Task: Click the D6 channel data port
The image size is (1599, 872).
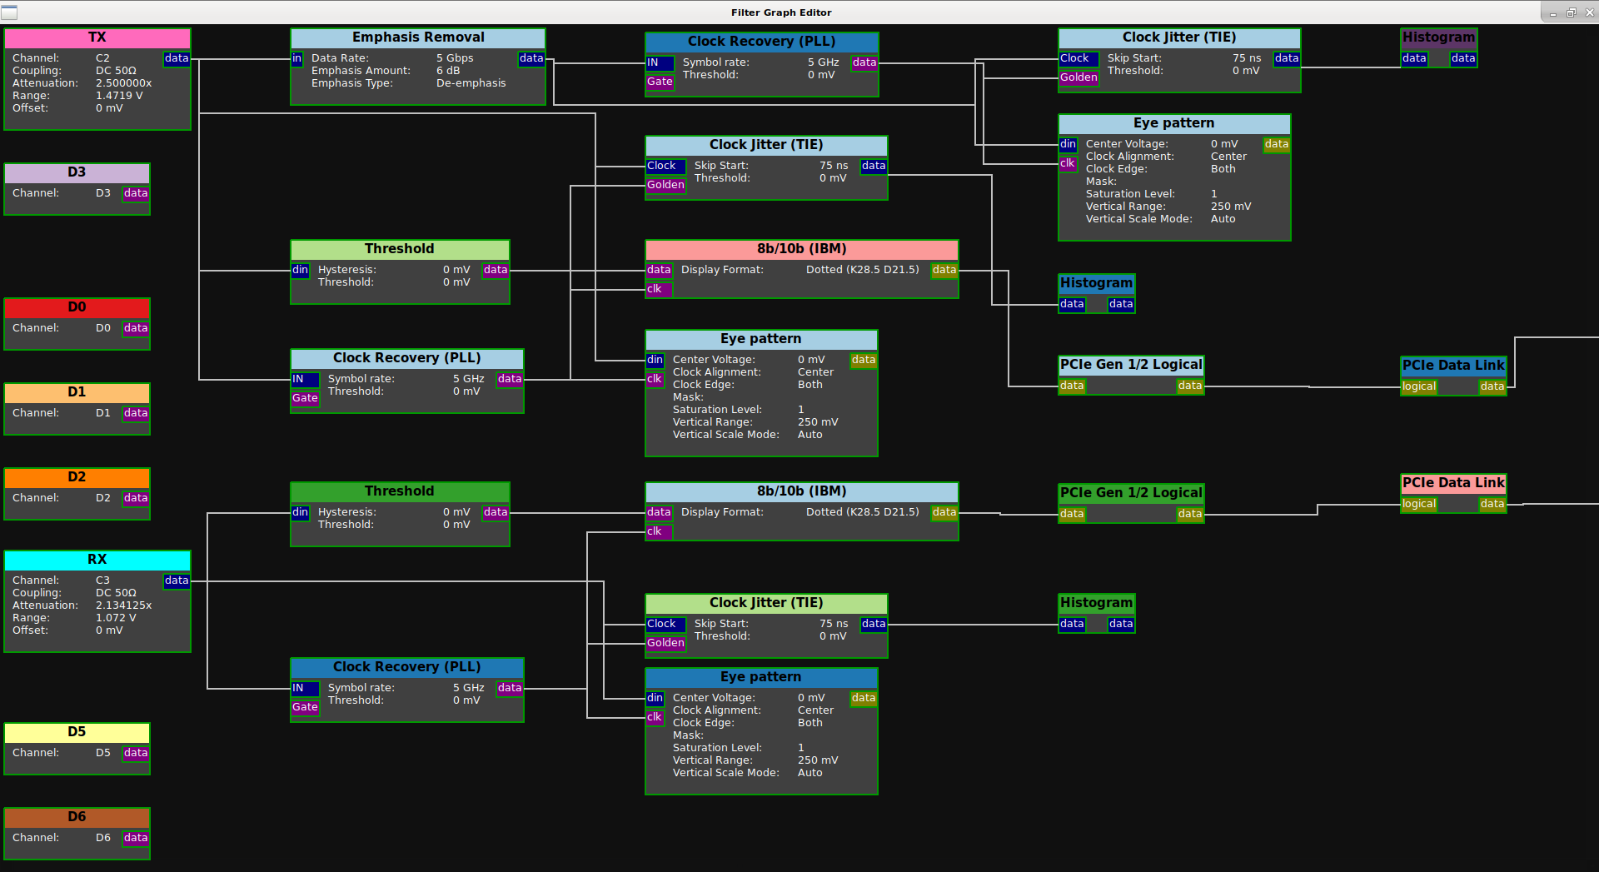Action: click(x=136, y=838)
